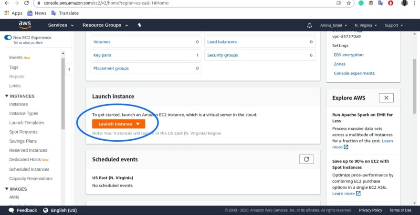Change language English (US)
The height and width of the screenshot is (215, 420).
coord(60,210)
